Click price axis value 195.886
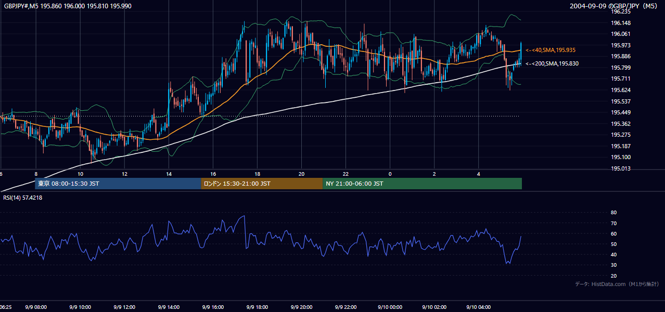665x312 pixels. (621, 56)
